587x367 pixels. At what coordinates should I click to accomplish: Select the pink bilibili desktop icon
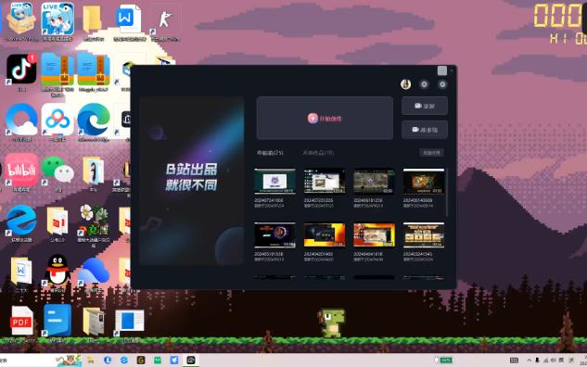point(21,171)
